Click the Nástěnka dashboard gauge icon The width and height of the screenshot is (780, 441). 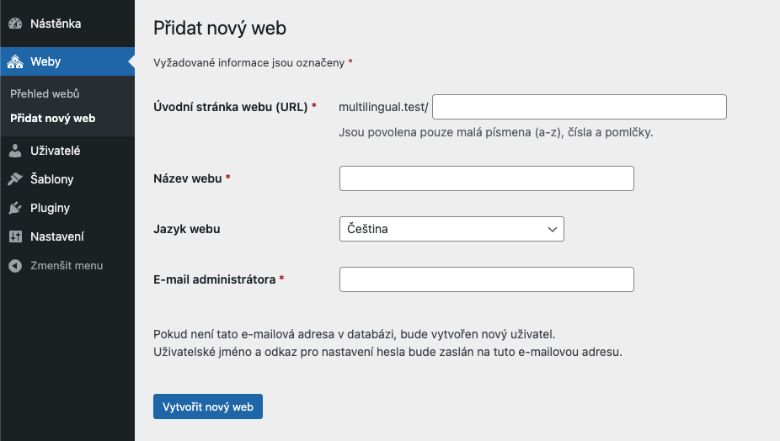pyautogui.click(x=15, y=24)
